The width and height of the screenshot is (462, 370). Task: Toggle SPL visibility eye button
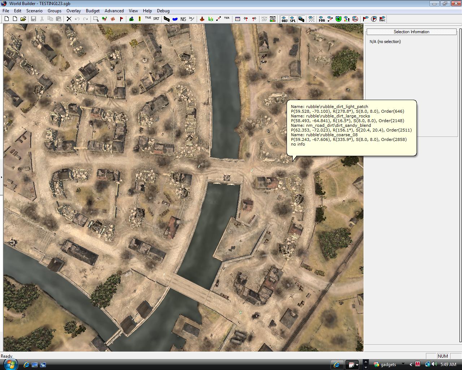pos(293,19)
